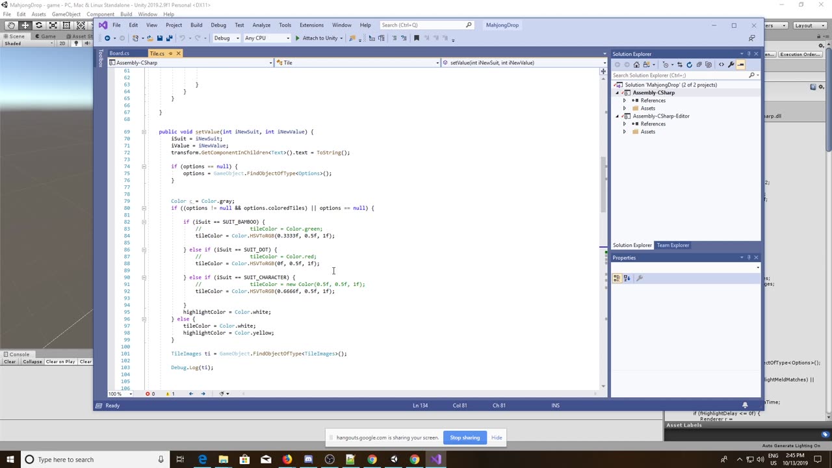Viewport: 832px width, 468px height.
Task: Click the Undo arrow in Visual Studio toolbar
Action: click(182, 38)
